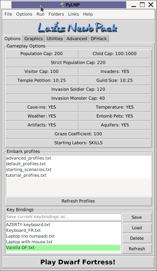Toggle the Cave-ins: YES option

click(x=42, y=107)
